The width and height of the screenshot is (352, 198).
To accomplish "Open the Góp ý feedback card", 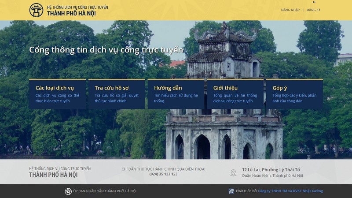I will coord(294,94).
